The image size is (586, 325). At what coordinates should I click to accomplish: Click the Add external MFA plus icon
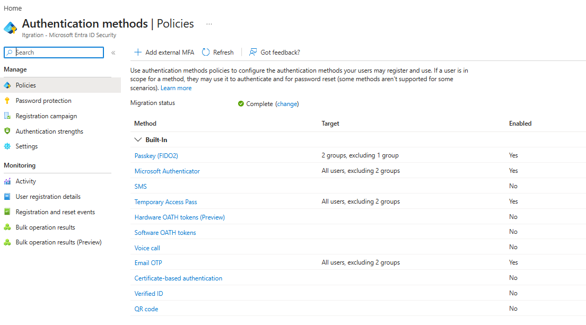pos(138,52)
